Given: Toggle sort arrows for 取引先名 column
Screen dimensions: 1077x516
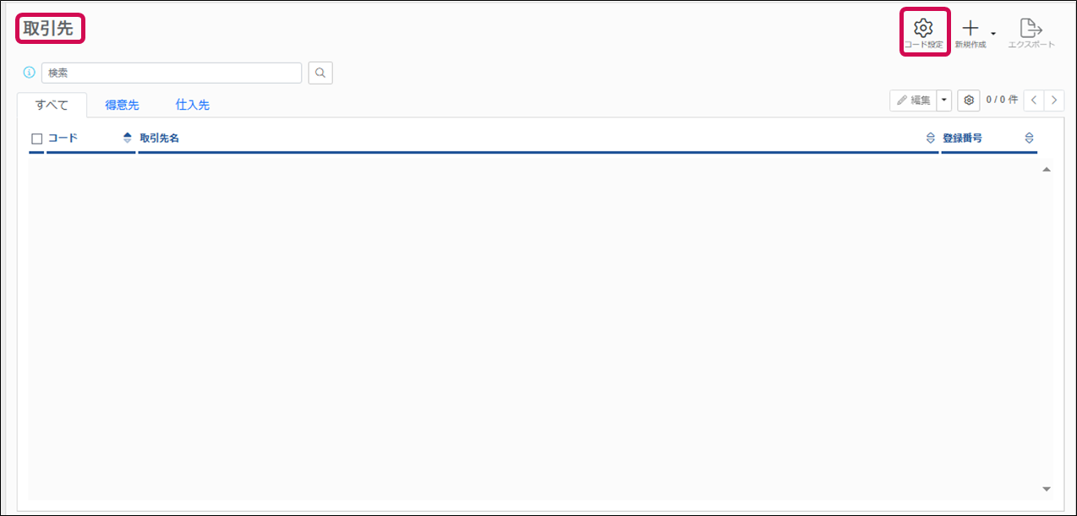Looking at the screenshot, I should coord(931,138).
